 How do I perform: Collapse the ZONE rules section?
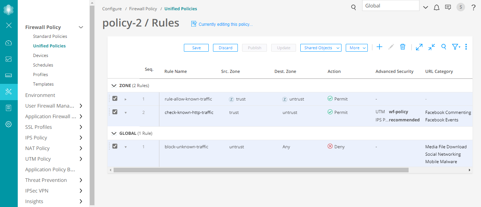pyautogui.click(x=114, y=86)
